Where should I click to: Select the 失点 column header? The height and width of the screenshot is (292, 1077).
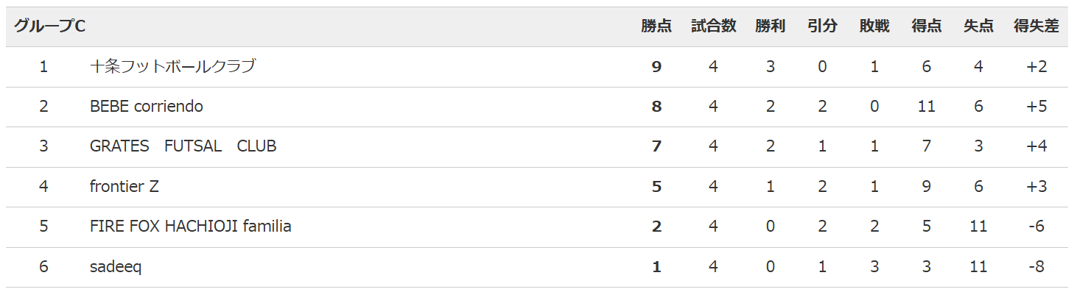(x=978, y=26)
